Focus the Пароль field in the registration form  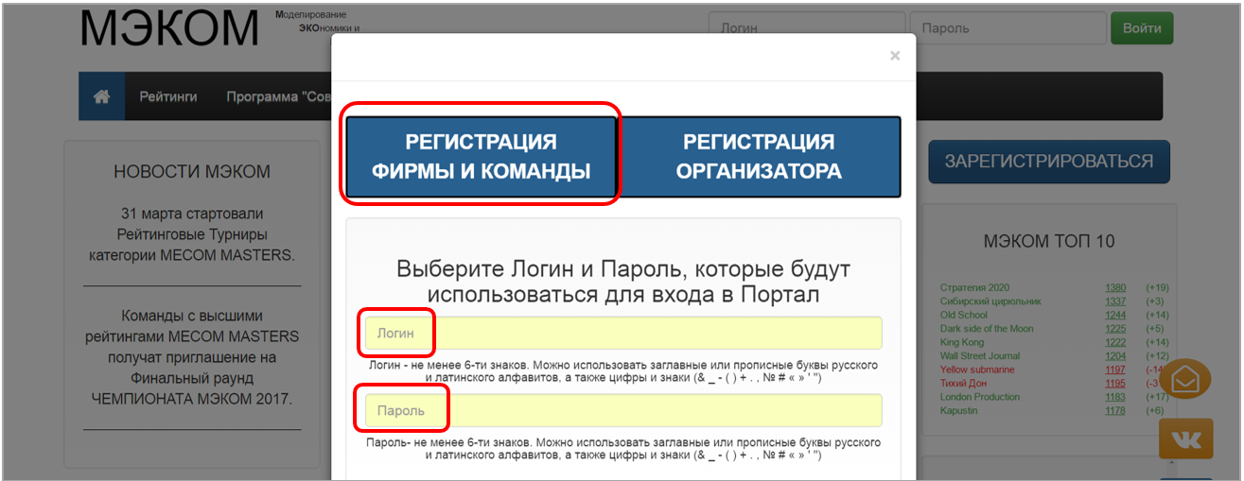(622, 410)
